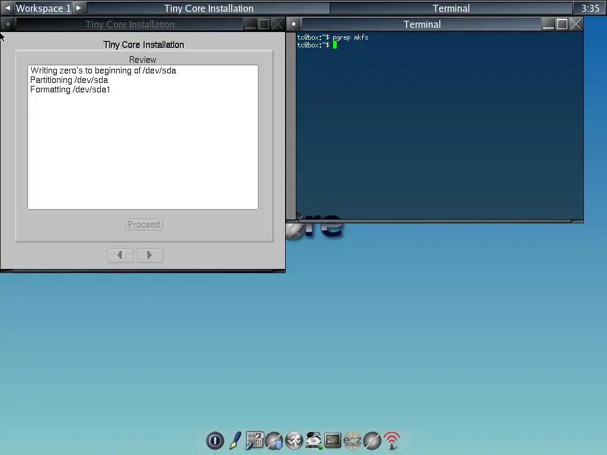Viewport: 607px width, 455px height.
Task: Launch the Editor pen icon in dock
Action: pos(235,441)
